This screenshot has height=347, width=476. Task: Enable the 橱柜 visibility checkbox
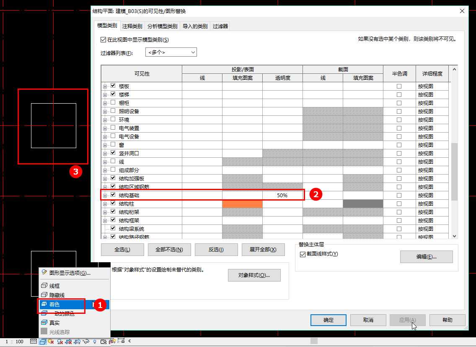pyautogui.click(x=113, y=102)
